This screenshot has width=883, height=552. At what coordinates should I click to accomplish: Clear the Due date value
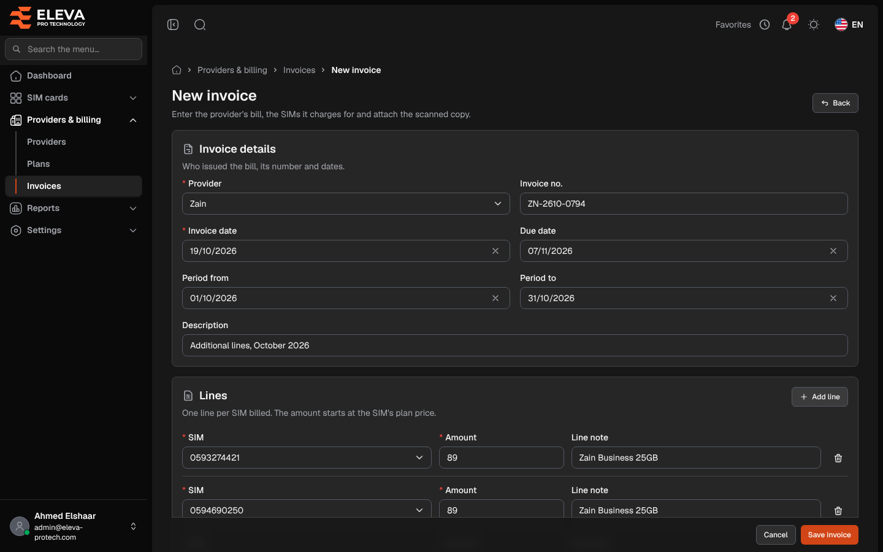click(833, 251)
